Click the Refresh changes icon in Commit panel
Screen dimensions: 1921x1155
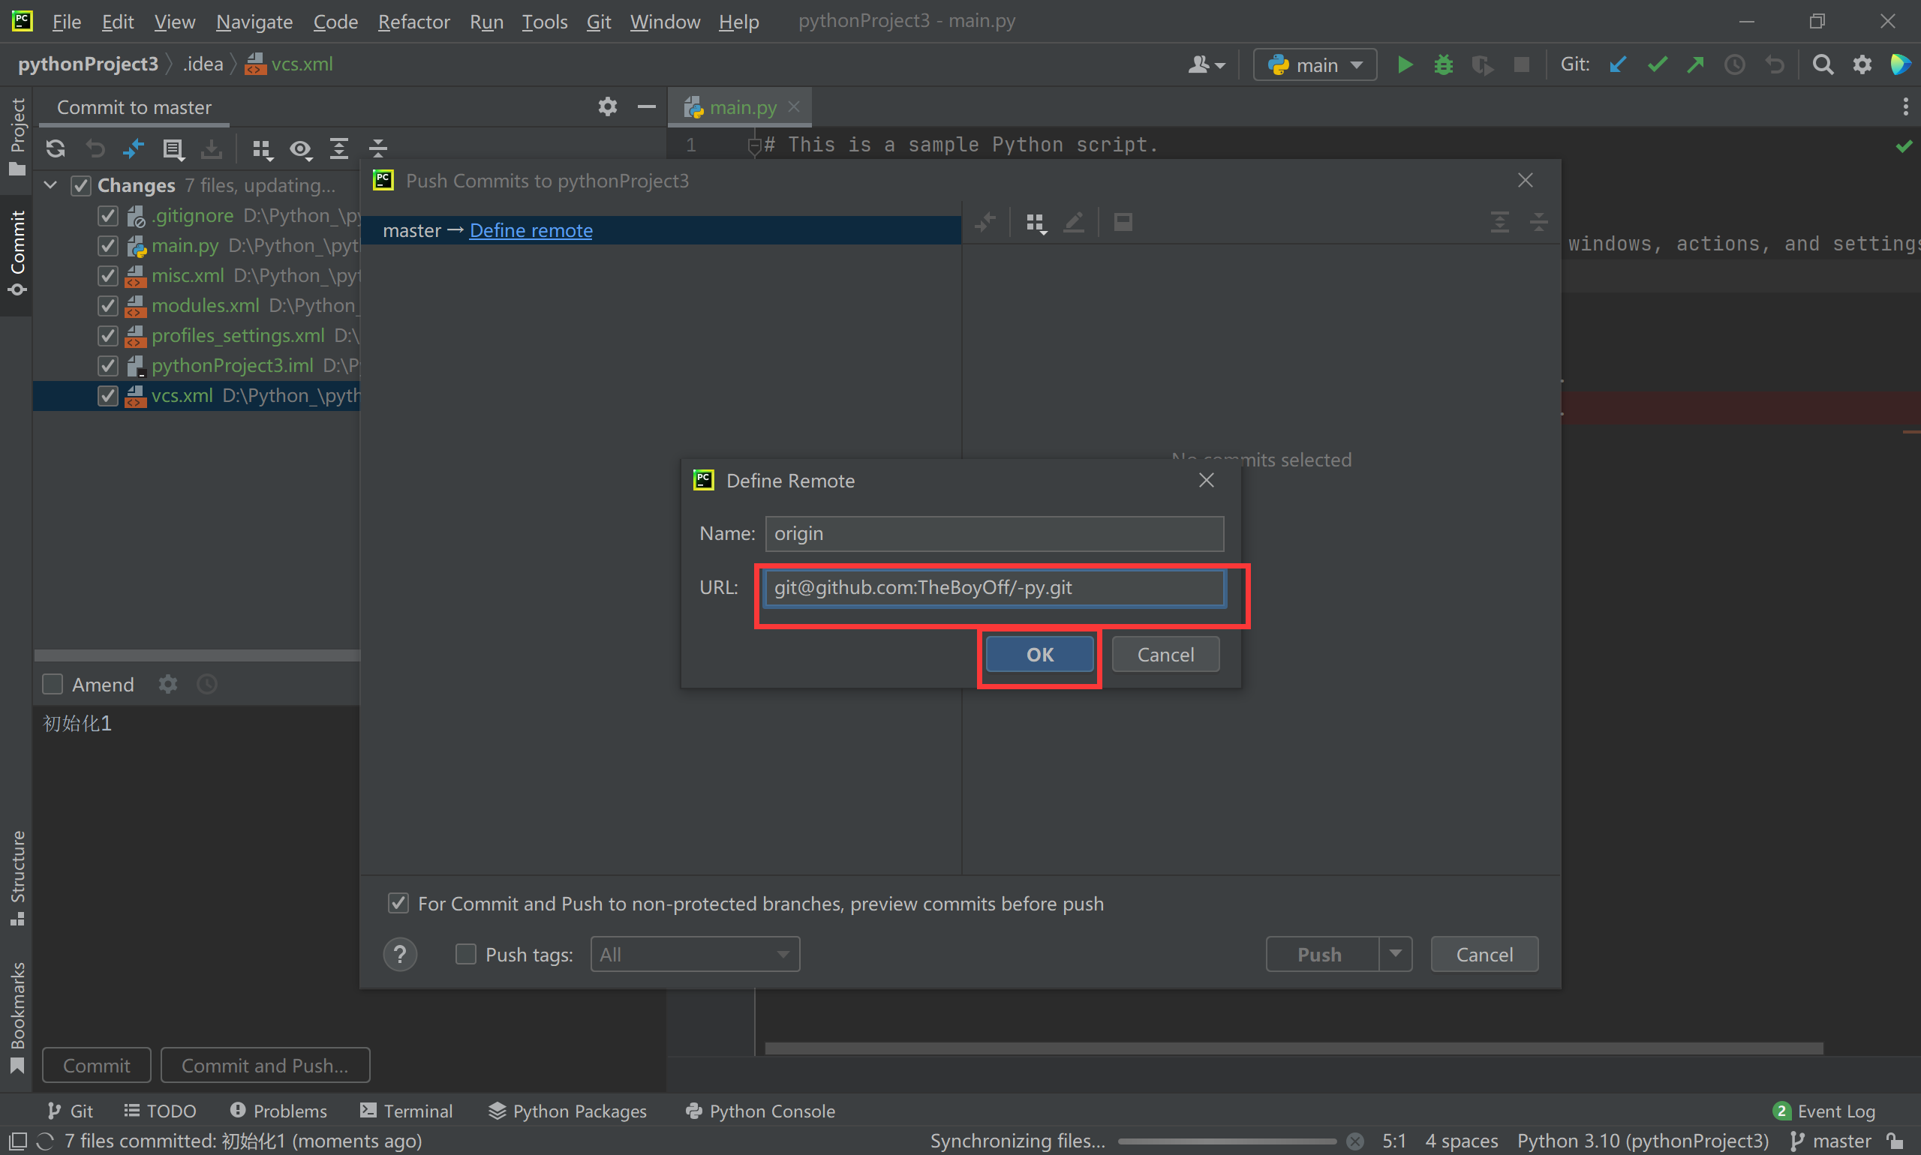point(56,148)
